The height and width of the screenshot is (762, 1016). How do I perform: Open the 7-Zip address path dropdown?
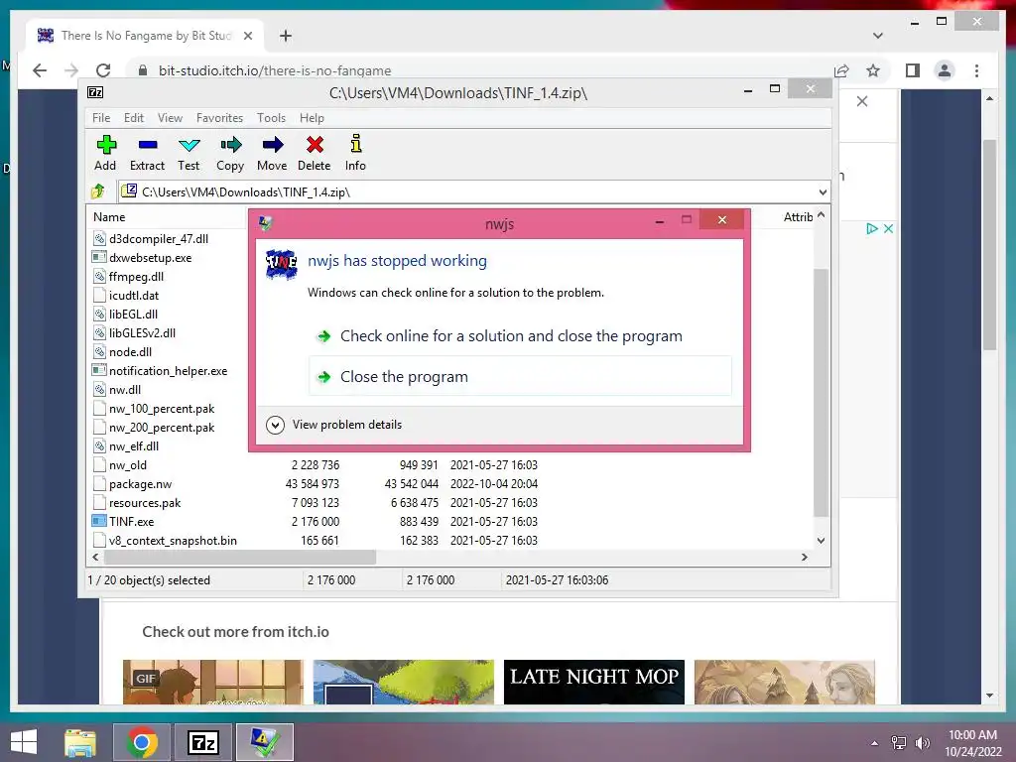click(x=823, y=191)
